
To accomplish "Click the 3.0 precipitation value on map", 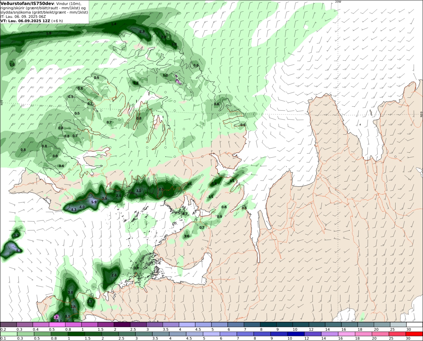I will coord(70,292).
